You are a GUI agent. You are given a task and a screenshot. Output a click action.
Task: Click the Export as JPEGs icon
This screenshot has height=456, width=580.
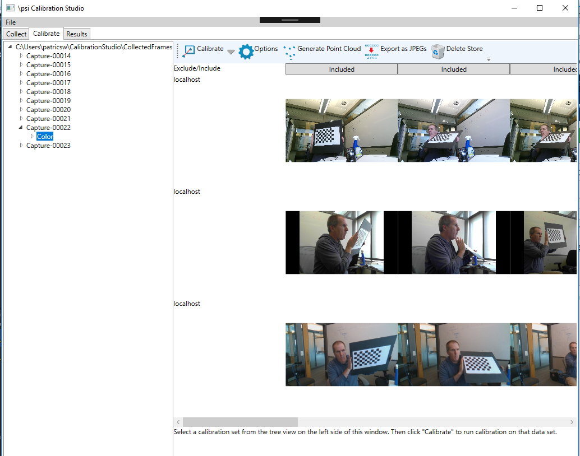371,52
